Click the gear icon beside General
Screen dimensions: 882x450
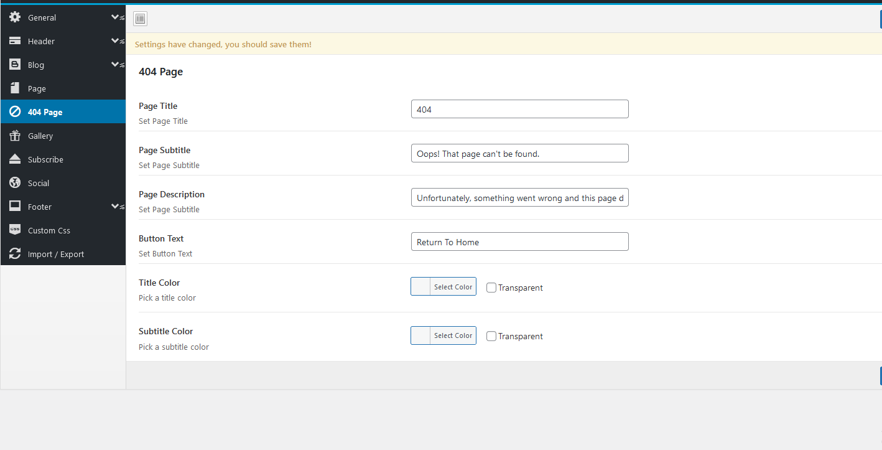[15, 17]
